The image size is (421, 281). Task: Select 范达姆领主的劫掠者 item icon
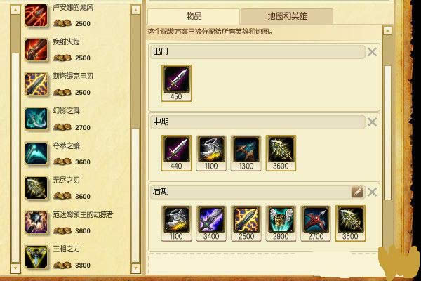(x=36, y=223)
